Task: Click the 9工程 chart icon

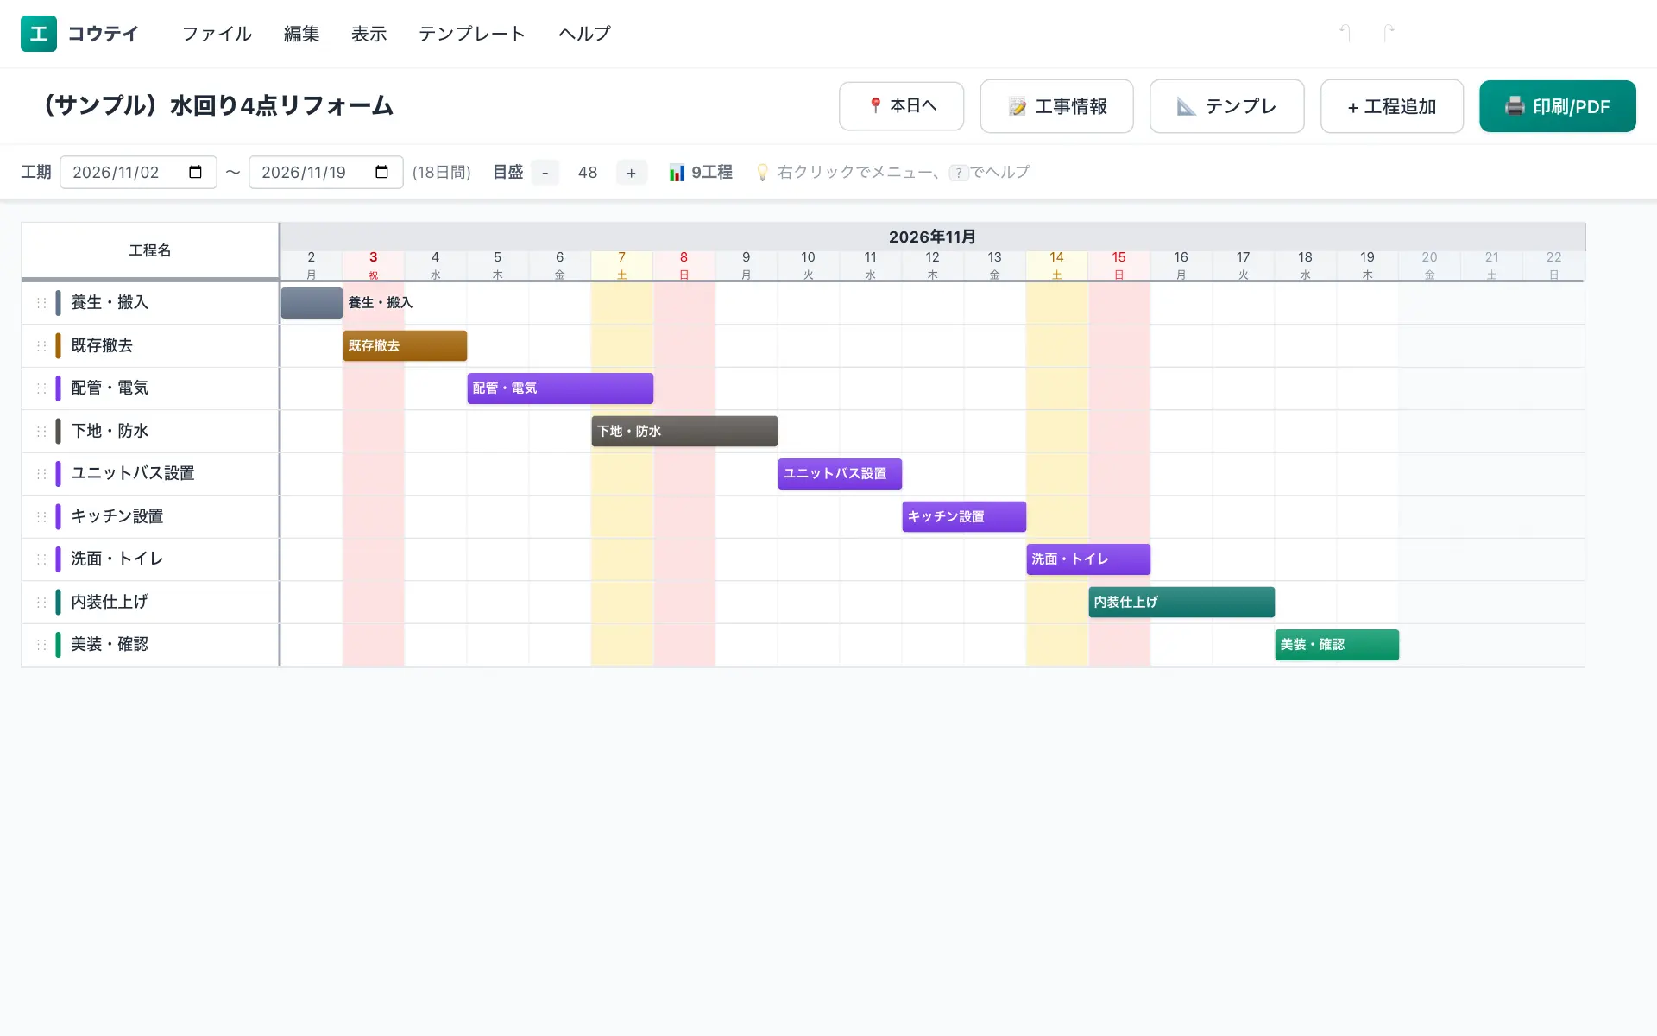Action: (677, 173)
